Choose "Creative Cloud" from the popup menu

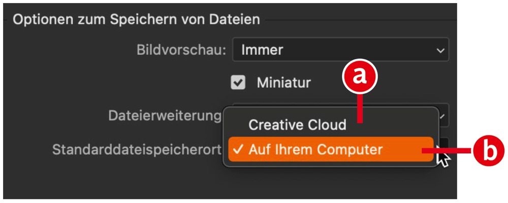(297, 125)
